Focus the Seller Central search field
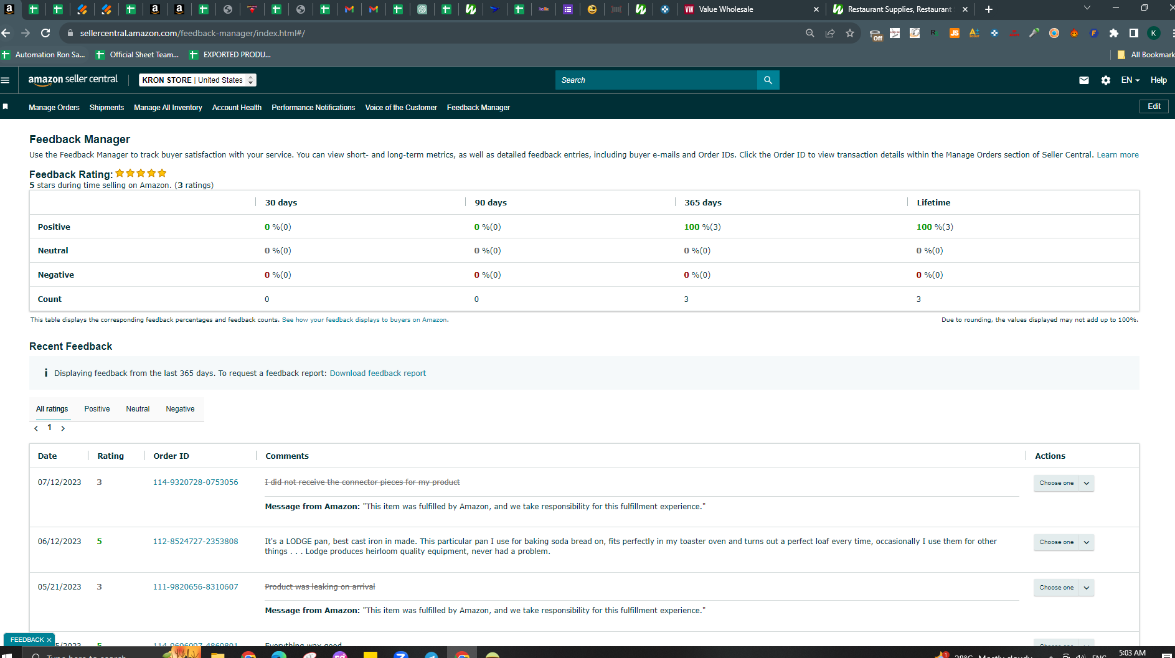The image size is (1175, 658). coord(656,80)
